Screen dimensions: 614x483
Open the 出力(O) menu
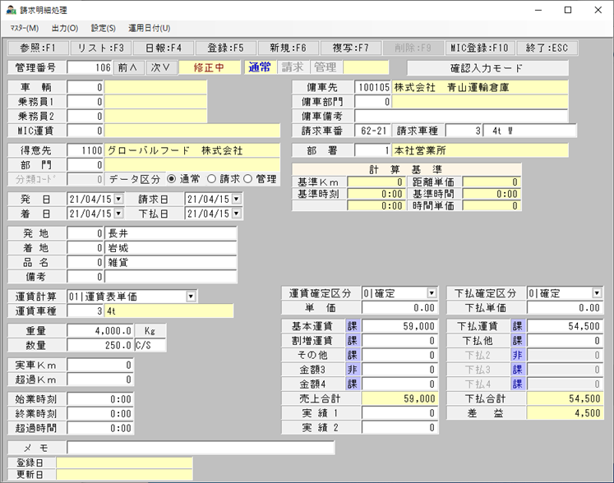[65, 28]
